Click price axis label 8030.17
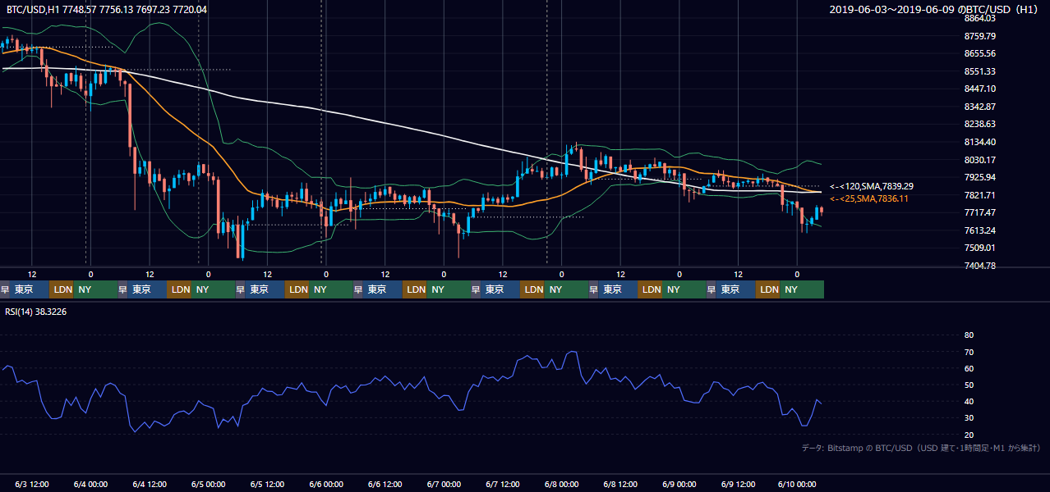 (x=980, y=160)
